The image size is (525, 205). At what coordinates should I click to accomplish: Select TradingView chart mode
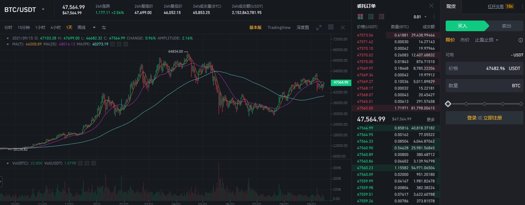[279, 28]
